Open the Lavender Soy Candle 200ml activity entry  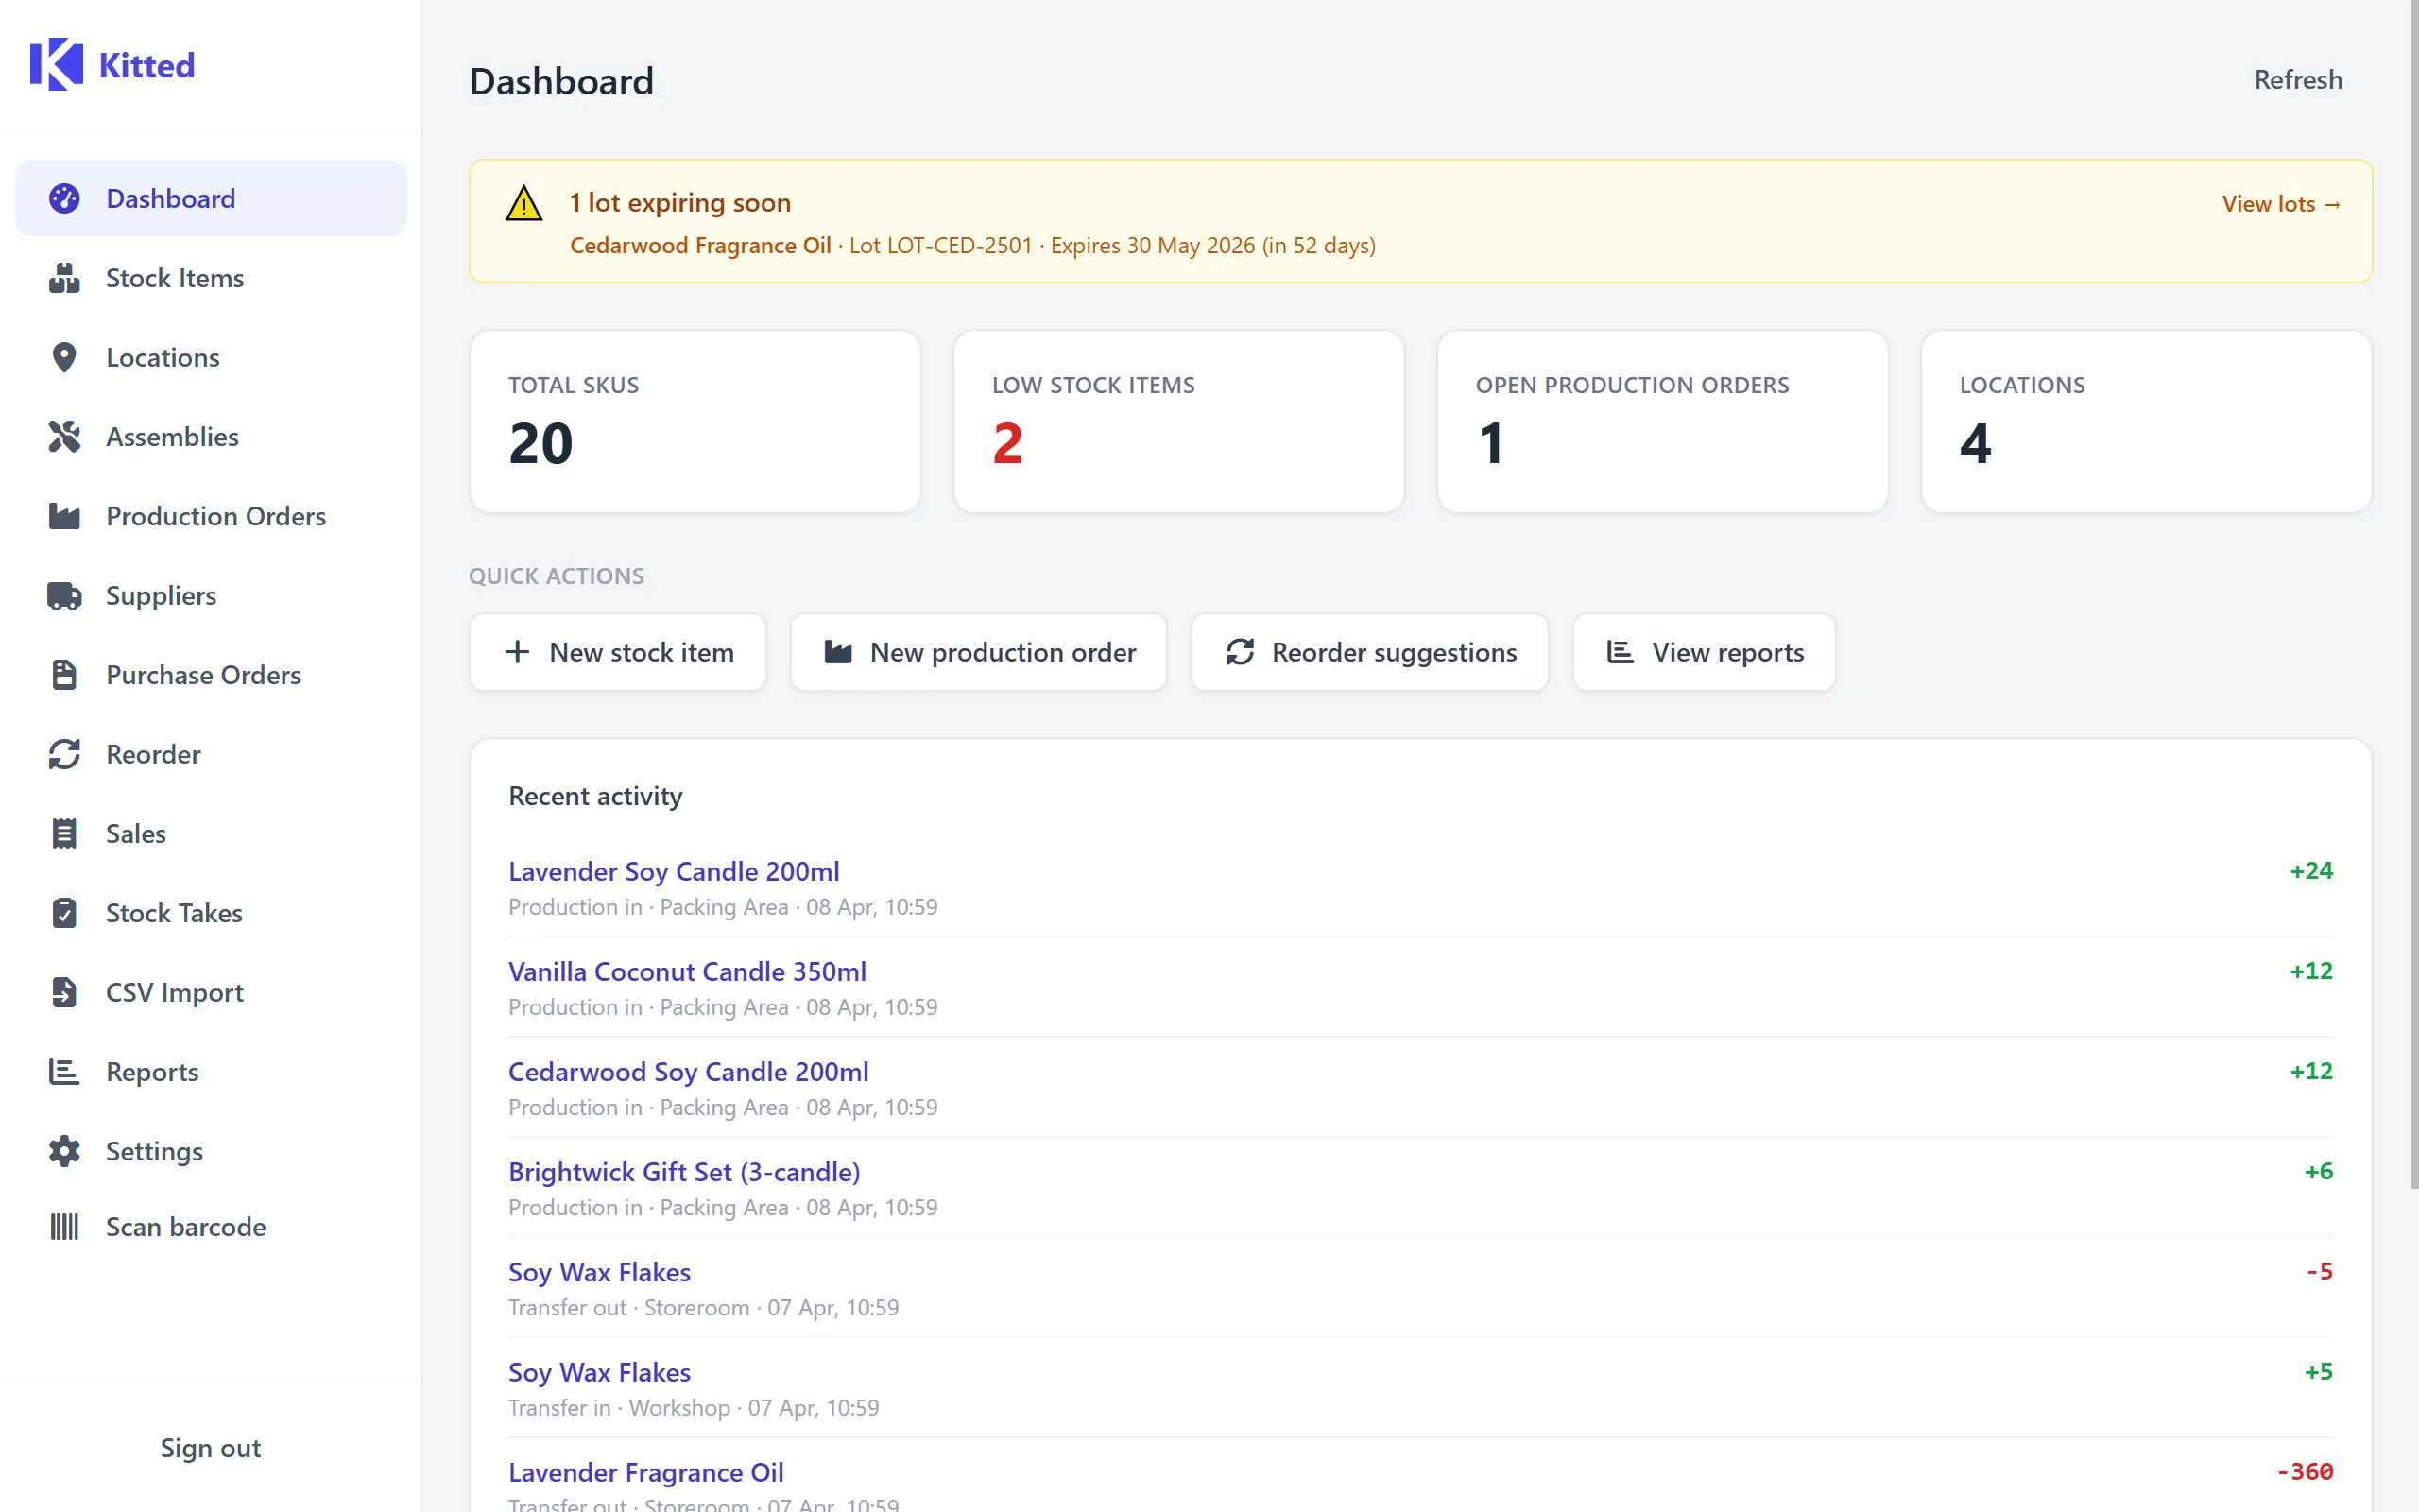coord(674,871)
